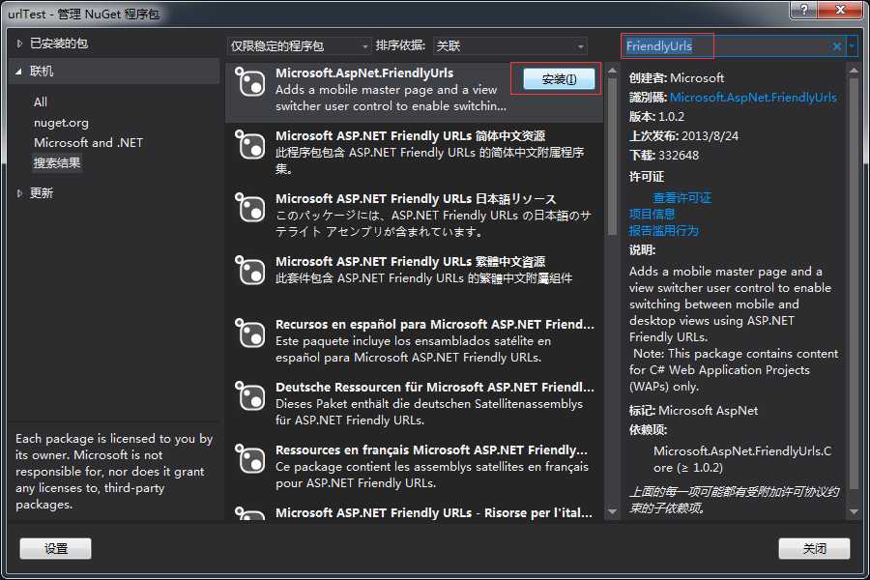The width and height of the screenshot is (870, 580).
Task: Click the details pane scroll-up arrow
Action: 854,71
